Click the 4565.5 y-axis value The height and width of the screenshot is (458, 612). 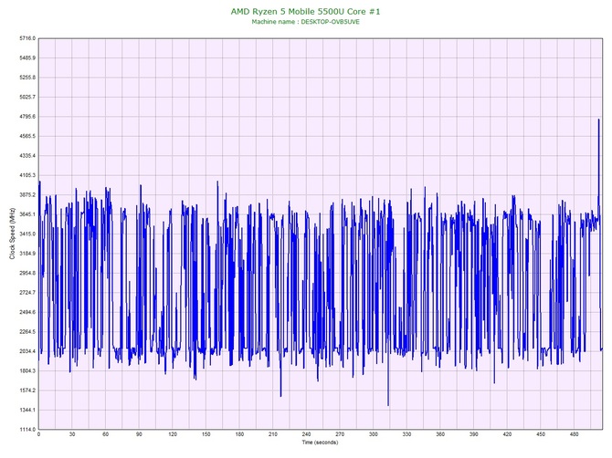(x=27, y=136)
